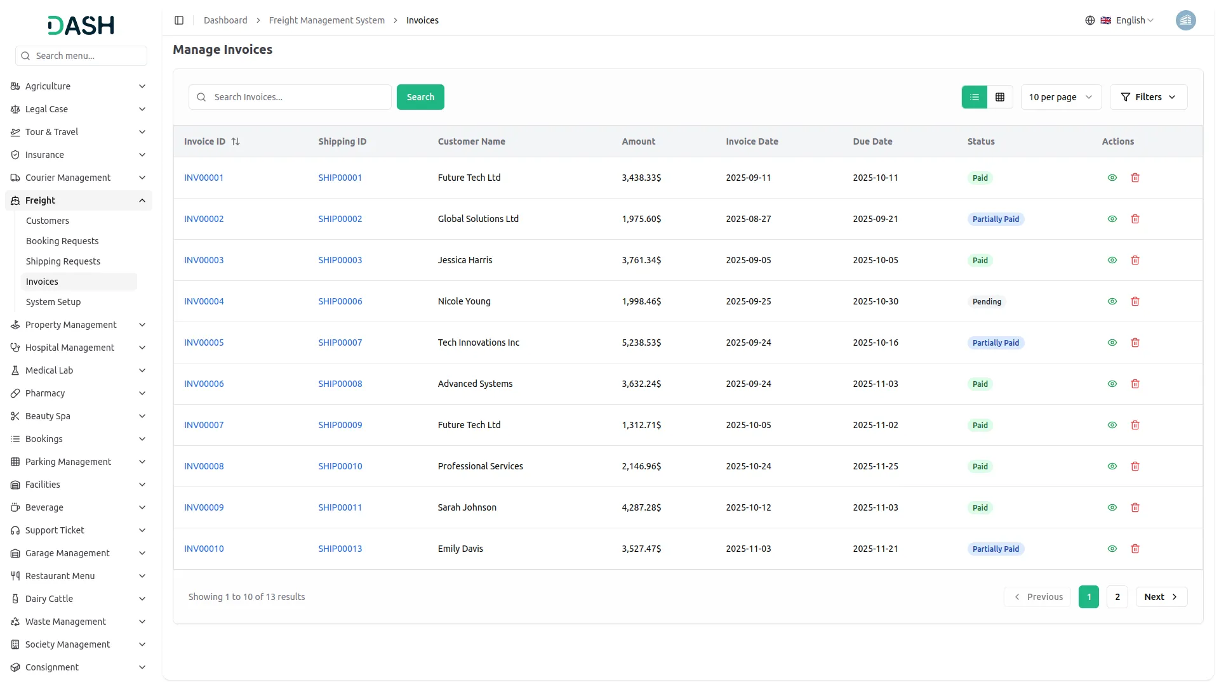Select the list view icon

click(x=975, y=96)
